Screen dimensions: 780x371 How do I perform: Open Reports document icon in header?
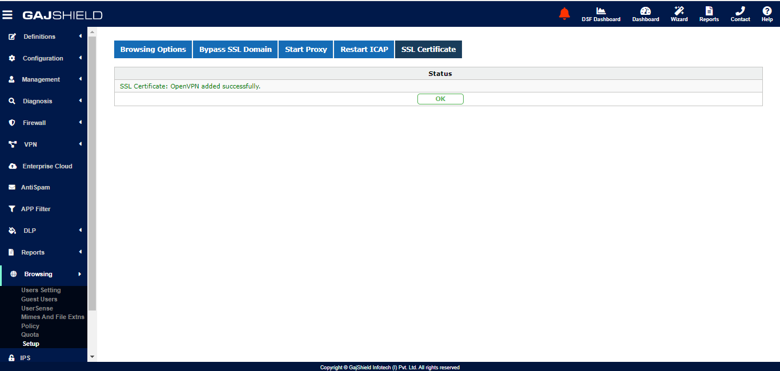(x=709, y=11)
